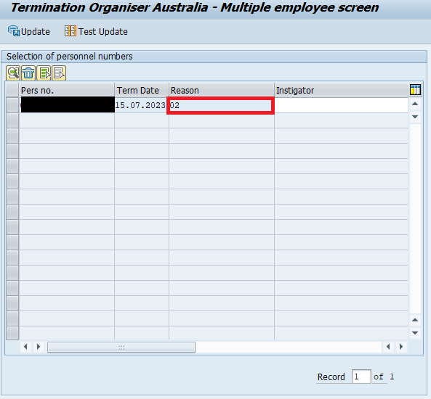Click the Record number input field
Image resolution: width=431 pixels, height=399 pixels.
361,377
